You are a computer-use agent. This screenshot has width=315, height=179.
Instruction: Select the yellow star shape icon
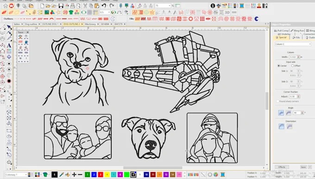pyautogui.click(x=58, y=12)
